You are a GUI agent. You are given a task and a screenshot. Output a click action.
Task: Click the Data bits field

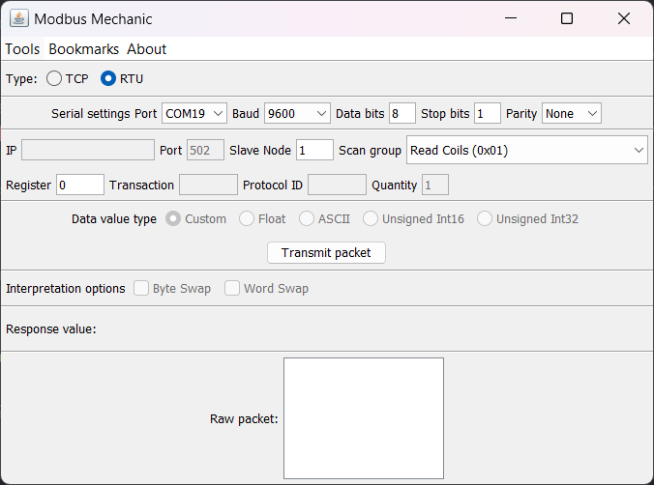tap(402, 113)
